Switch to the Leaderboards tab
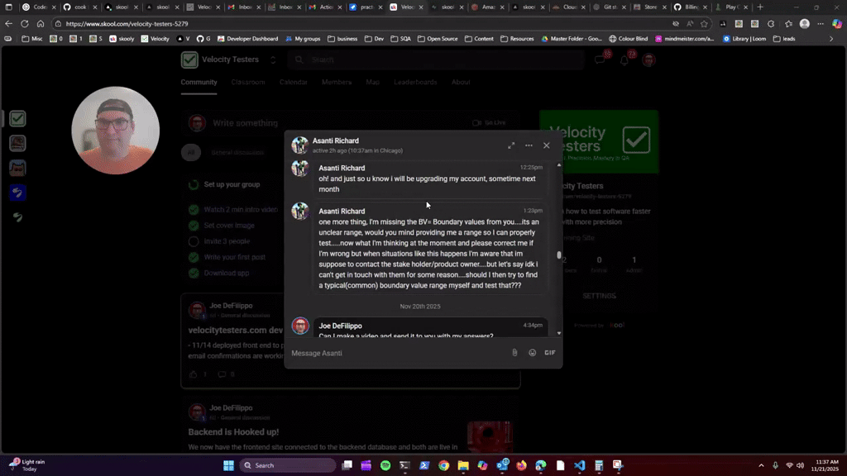The image size is (847, 476). click(x=415, y=82)
